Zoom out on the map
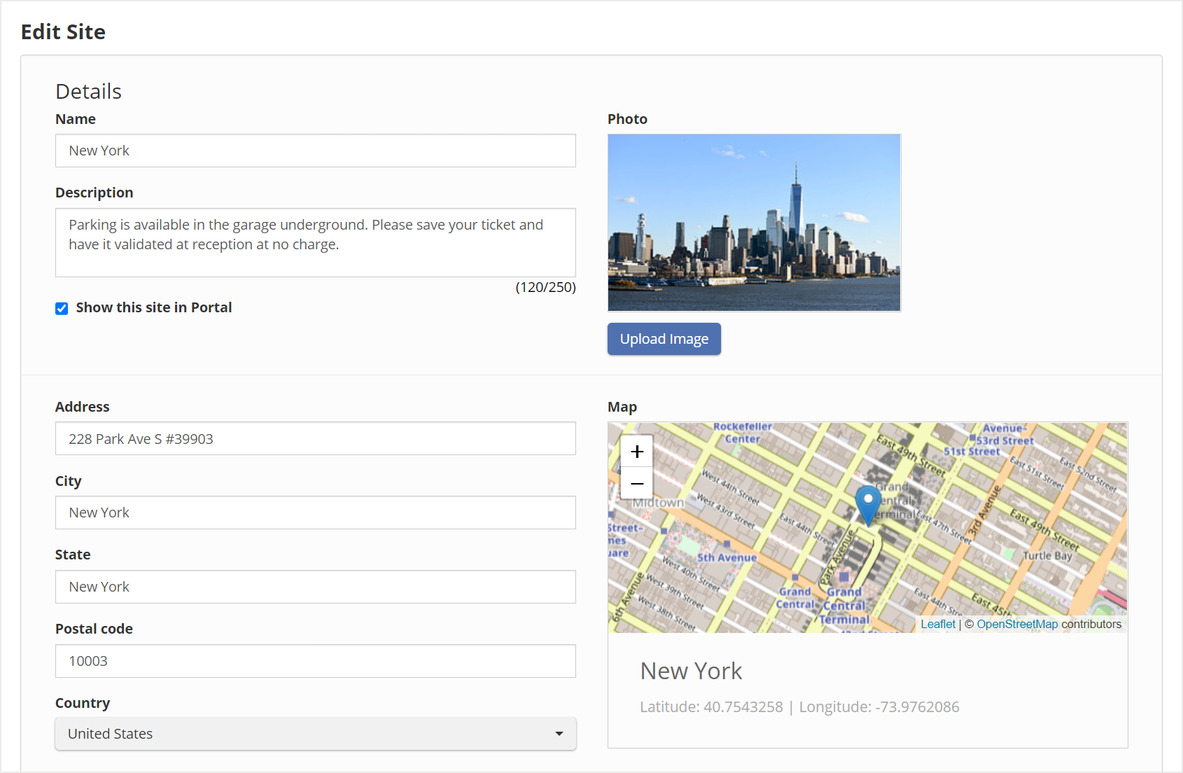Viewport: 1183px width, 773px height. (636, 484)
